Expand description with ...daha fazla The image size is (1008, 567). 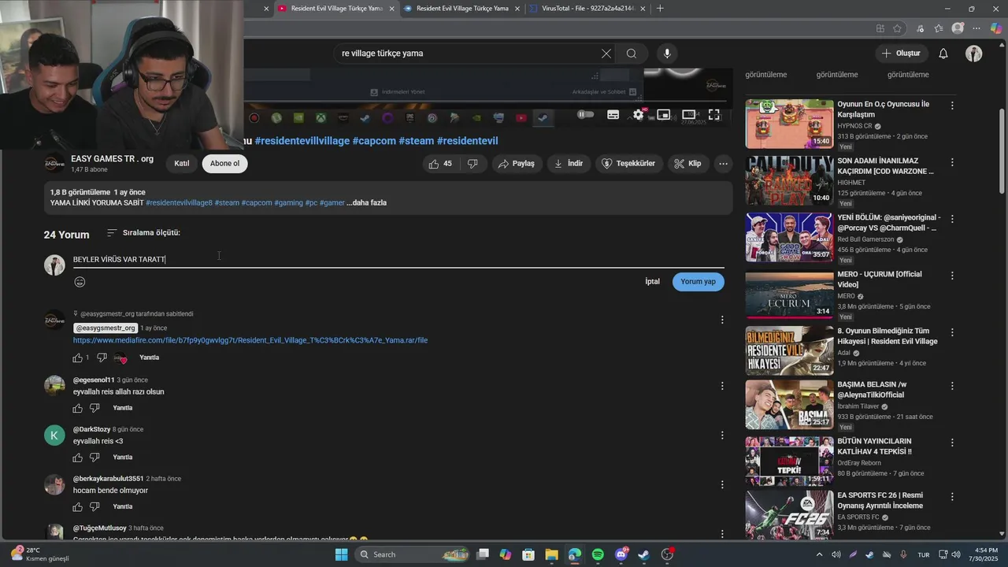pos(367,202)
